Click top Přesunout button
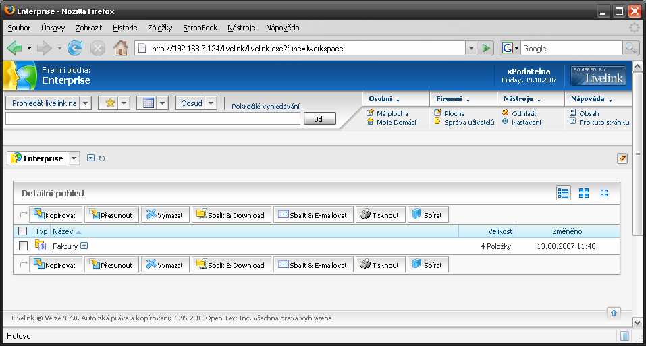Viewport: 646px width, 346px height. click(111, 214)
